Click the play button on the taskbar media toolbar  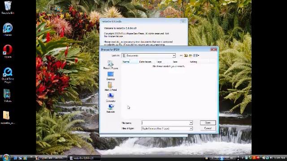tap(222, 158)
